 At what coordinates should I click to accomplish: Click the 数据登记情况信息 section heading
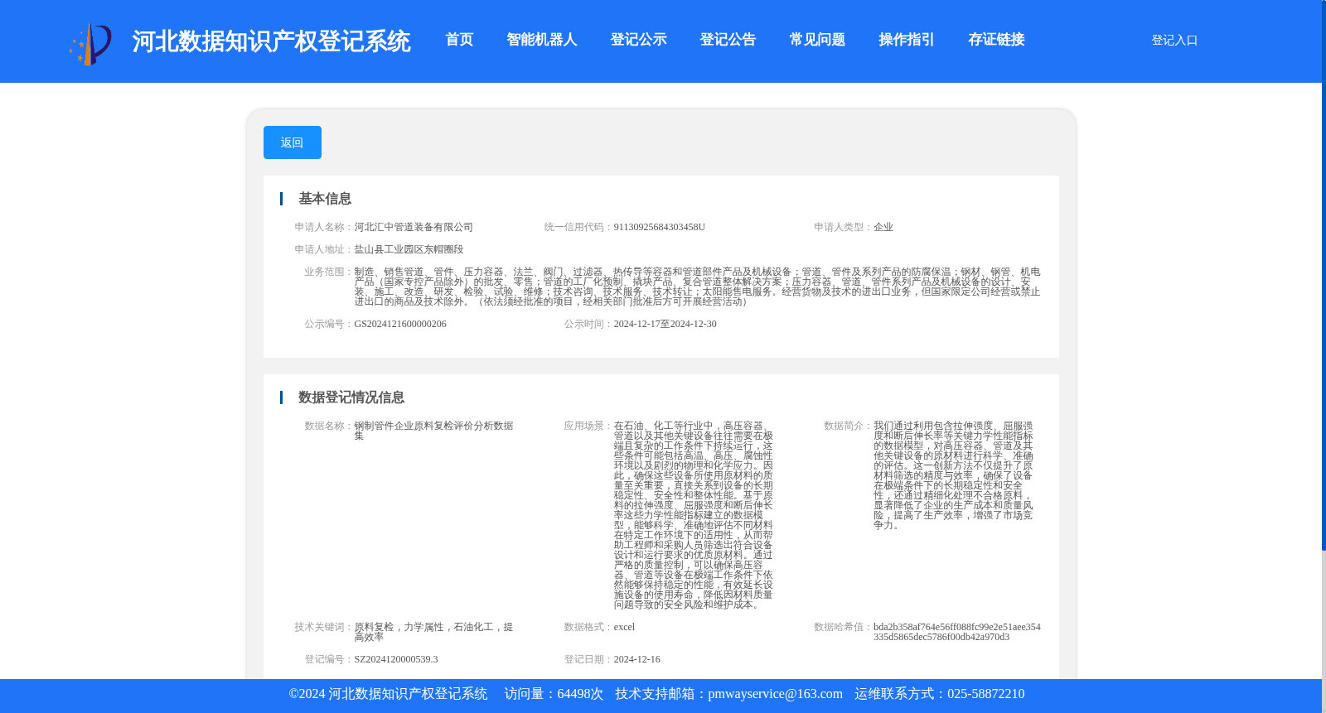click(351, 397)
